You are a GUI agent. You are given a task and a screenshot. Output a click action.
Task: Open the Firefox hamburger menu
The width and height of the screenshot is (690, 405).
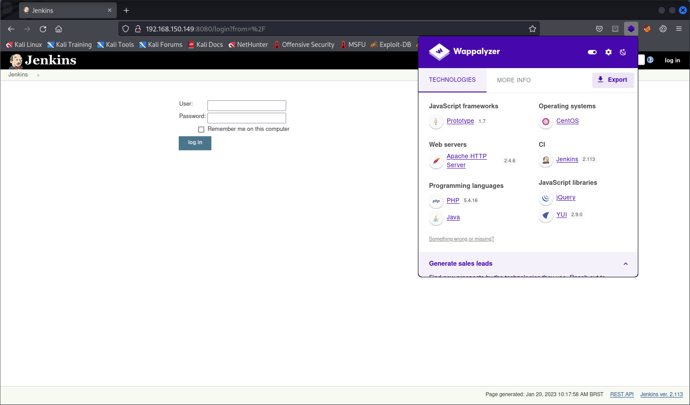(x=679, y=29)
